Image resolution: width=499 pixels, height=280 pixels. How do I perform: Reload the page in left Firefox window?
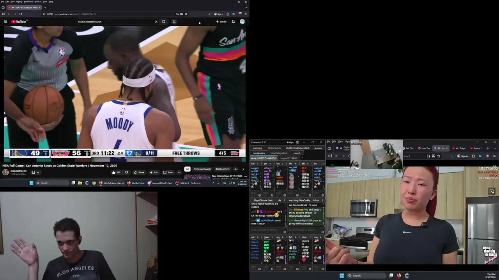coord(21,14)
